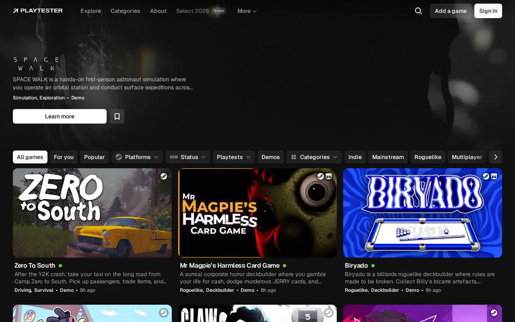
Task: Select the Select 2026 navigation item
Action: pos(201,11)
